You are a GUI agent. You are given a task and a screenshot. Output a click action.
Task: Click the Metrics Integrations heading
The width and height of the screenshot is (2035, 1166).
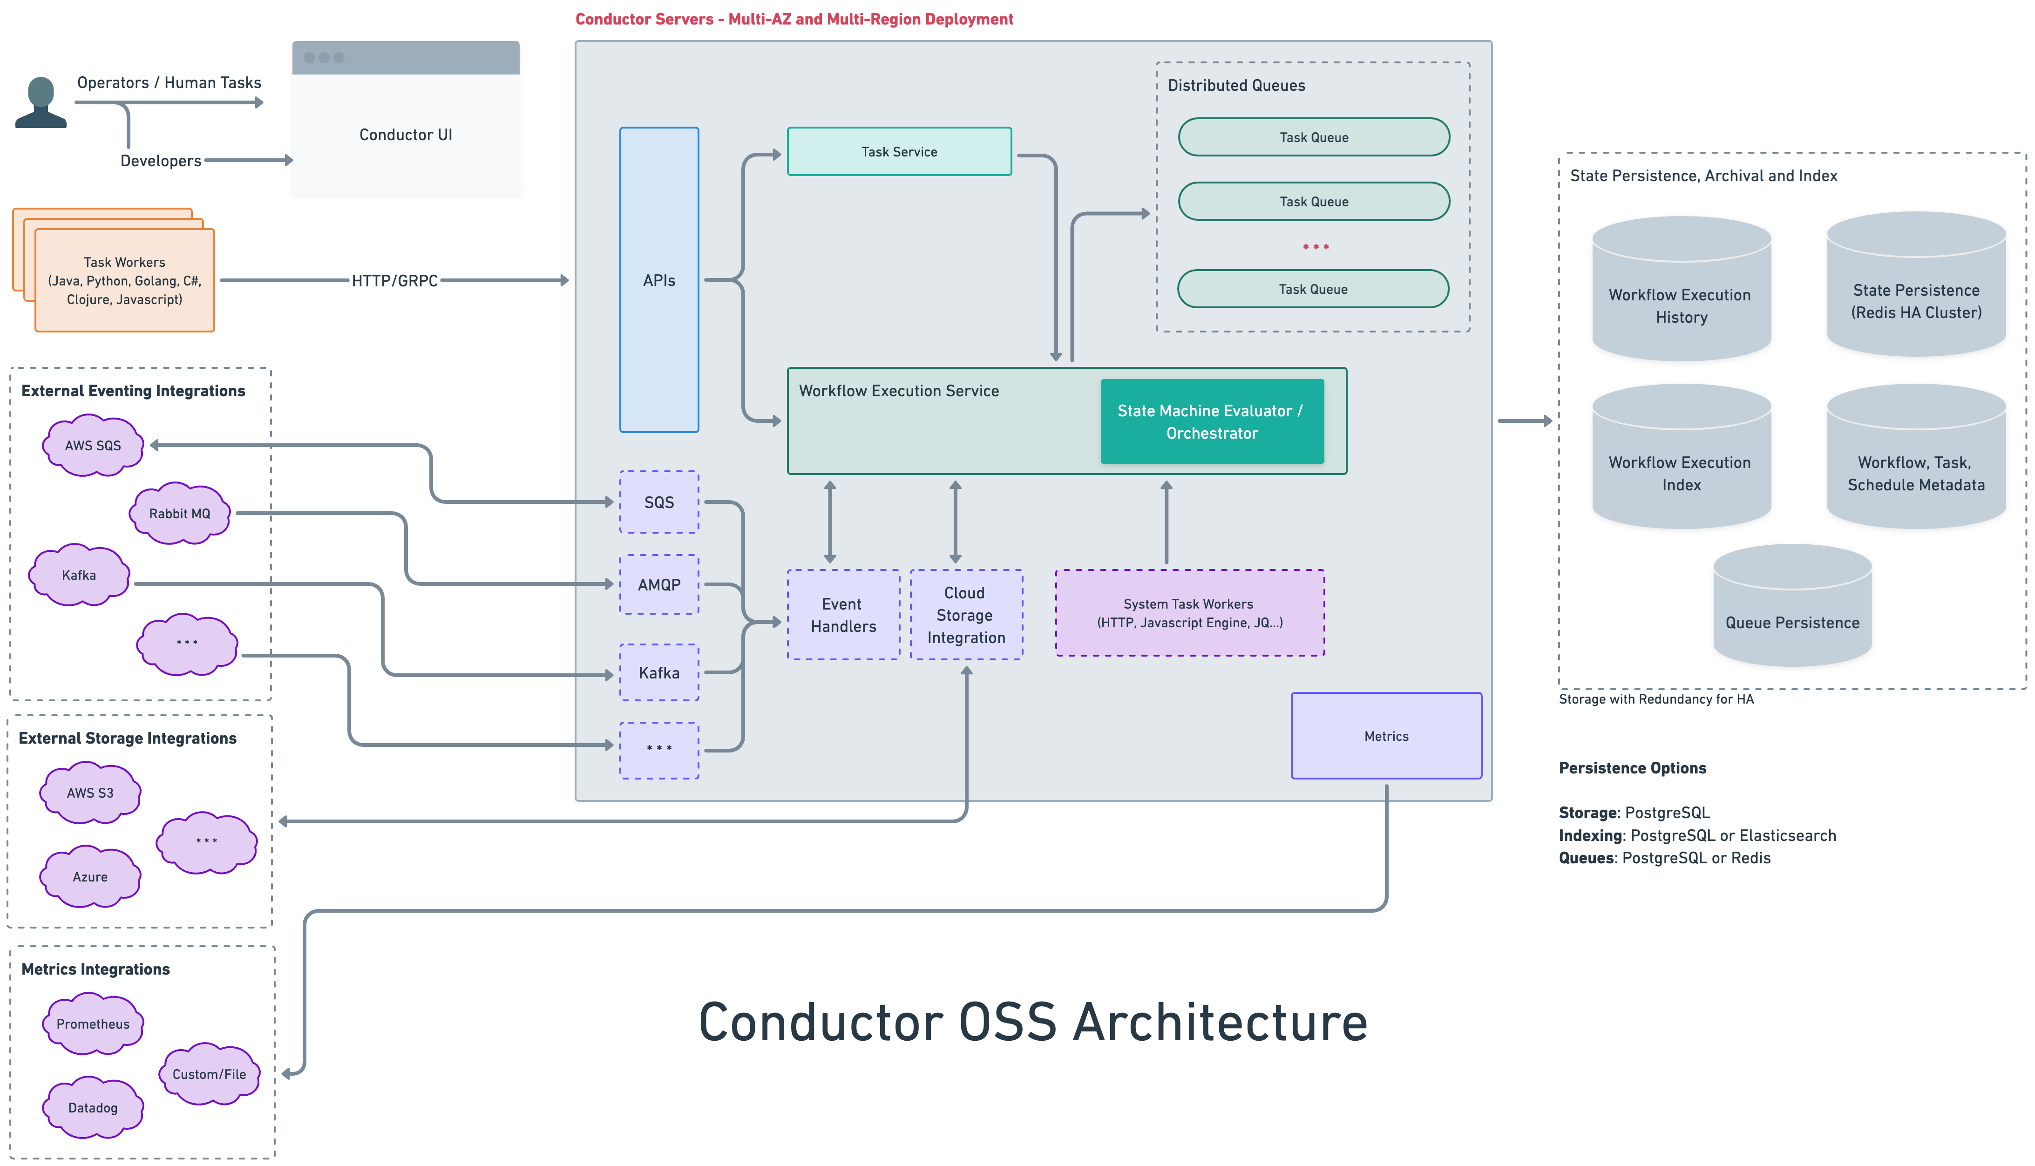tap(95, 969)
